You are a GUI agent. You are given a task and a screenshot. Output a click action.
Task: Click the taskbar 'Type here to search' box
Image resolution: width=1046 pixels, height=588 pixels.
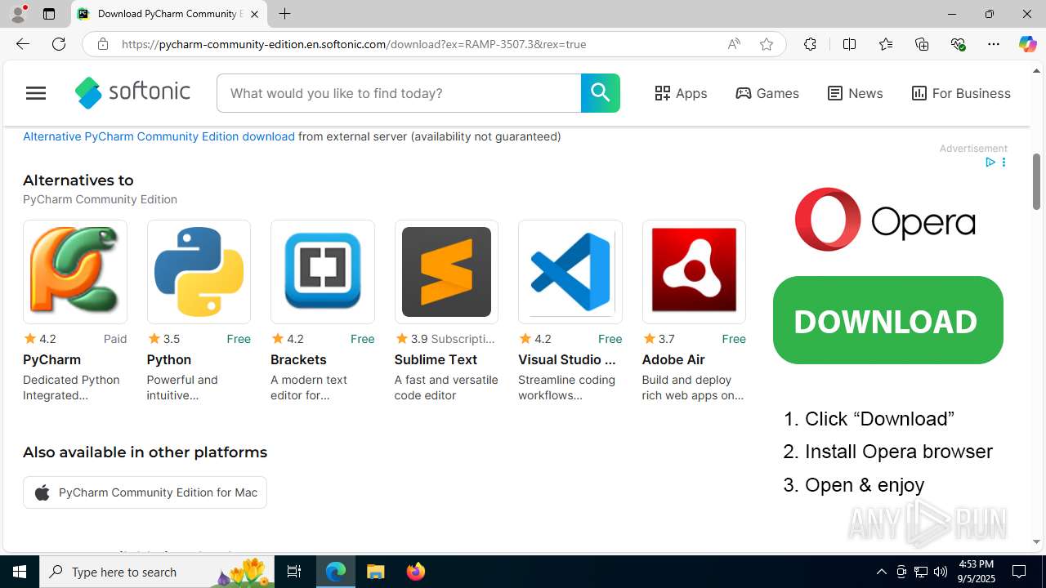click(x=159, y=572)
